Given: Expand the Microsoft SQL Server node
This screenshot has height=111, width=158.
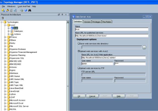Looking at the screenshot, I should click(5, 106).
